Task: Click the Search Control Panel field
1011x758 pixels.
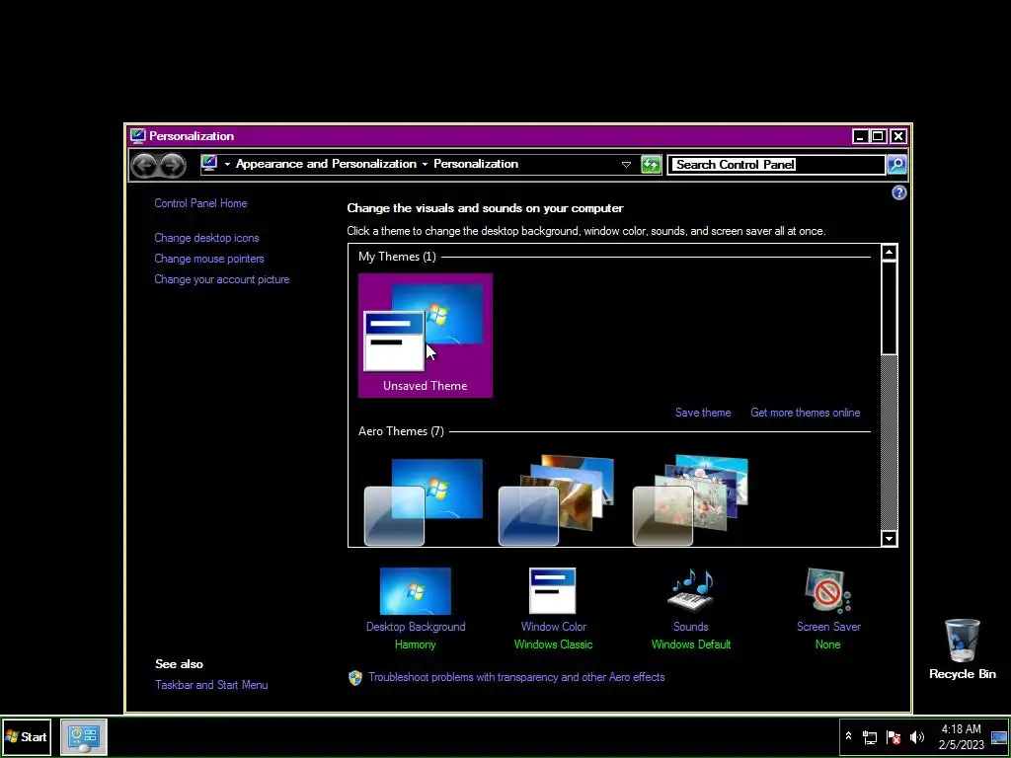Action: (776, 165)
